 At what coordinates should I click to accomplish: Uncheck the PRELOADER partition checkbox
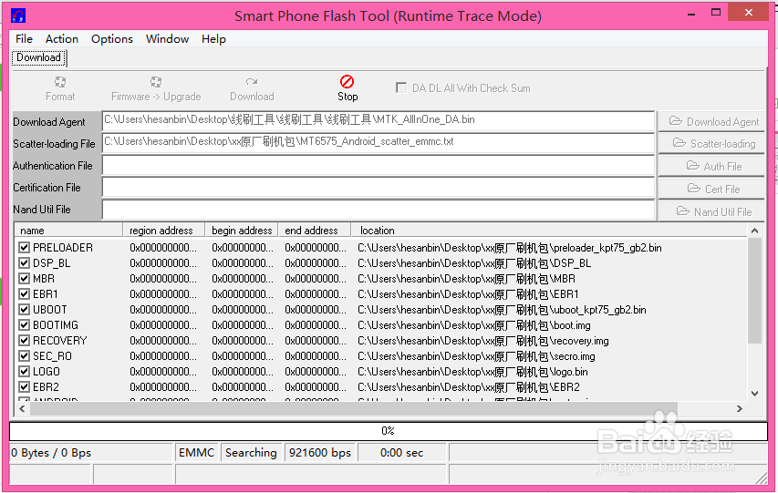[x=24, y=247]
